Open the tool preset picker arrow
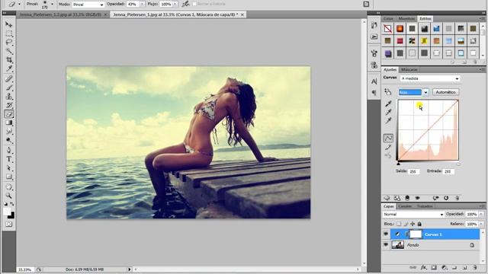 [x=19, y=4]
